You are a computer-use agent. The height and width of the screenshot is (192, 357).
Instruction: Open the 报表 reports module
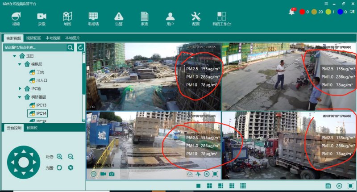pos(145,19)
